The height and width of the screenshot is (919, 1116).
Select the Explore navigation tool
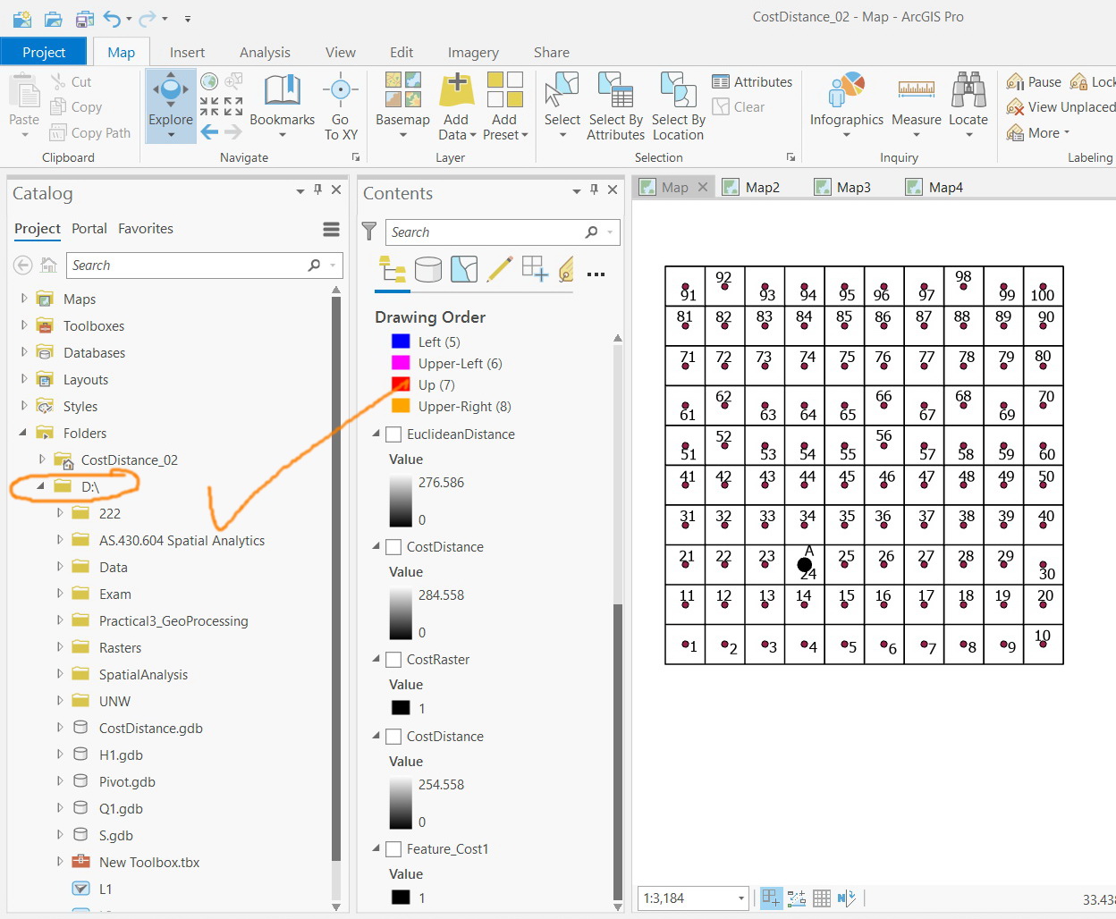pos(170,92)
